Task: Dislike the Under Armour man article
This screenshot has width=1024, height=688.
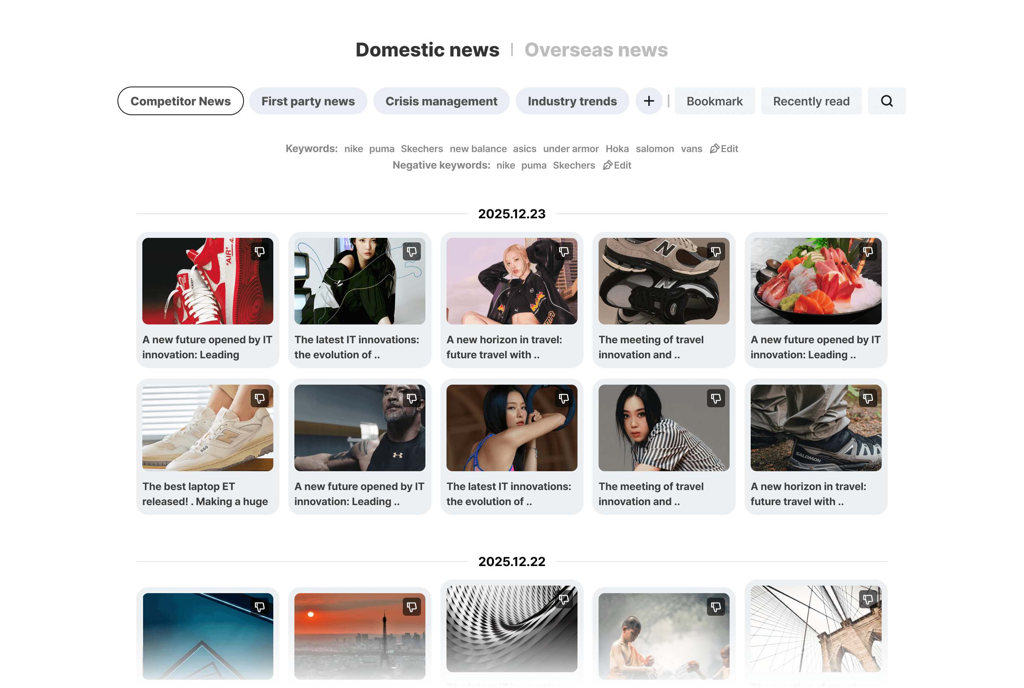Action: pyautogui.click(x=411, y=399)
